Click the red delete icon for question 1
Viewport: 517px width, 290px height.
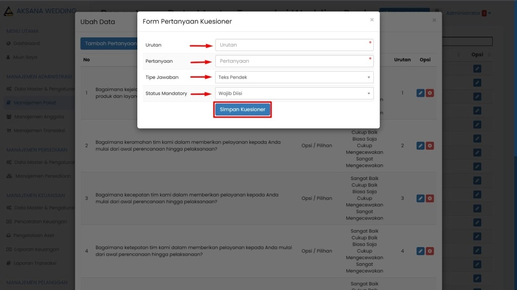click(x=430, y=93)
